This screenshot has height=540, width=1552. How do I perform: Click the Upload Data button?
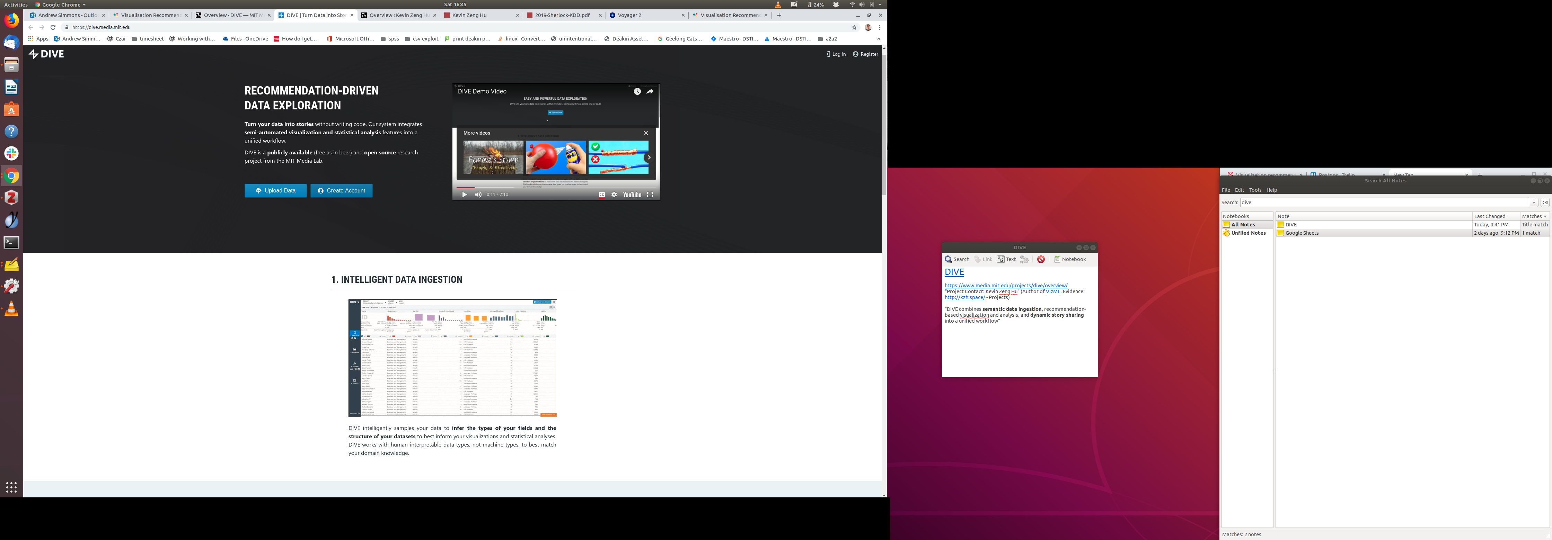275,191
